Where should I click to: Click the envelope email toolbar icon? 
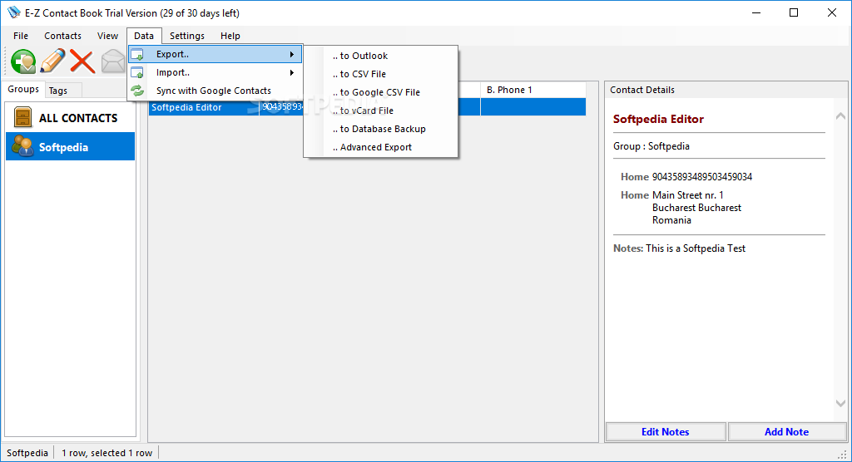click(113, 61)
